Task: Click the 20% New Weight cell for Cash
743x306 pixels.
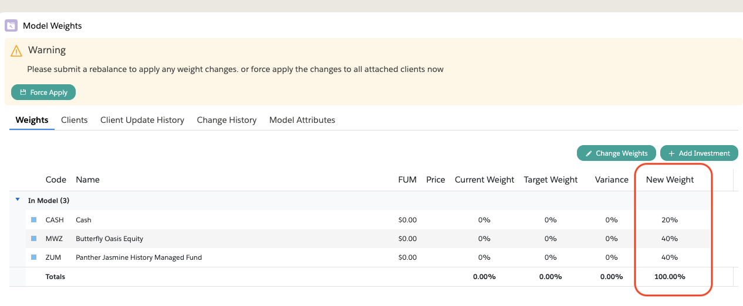Action: click(670, 220)
